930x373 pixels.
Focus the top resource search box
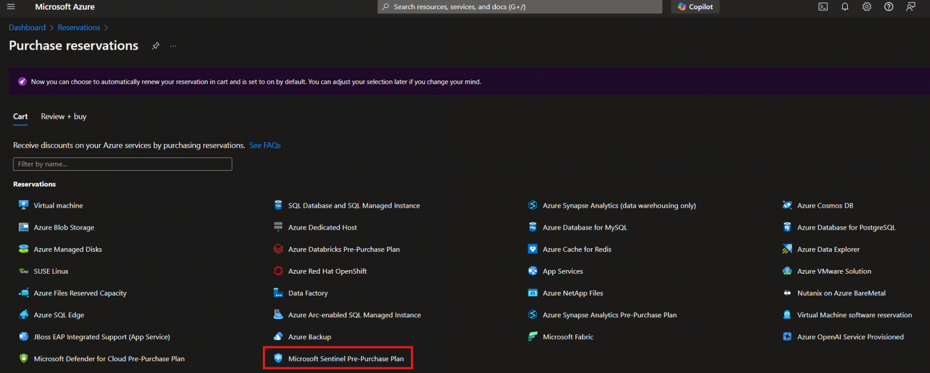[x=519, y=7]
